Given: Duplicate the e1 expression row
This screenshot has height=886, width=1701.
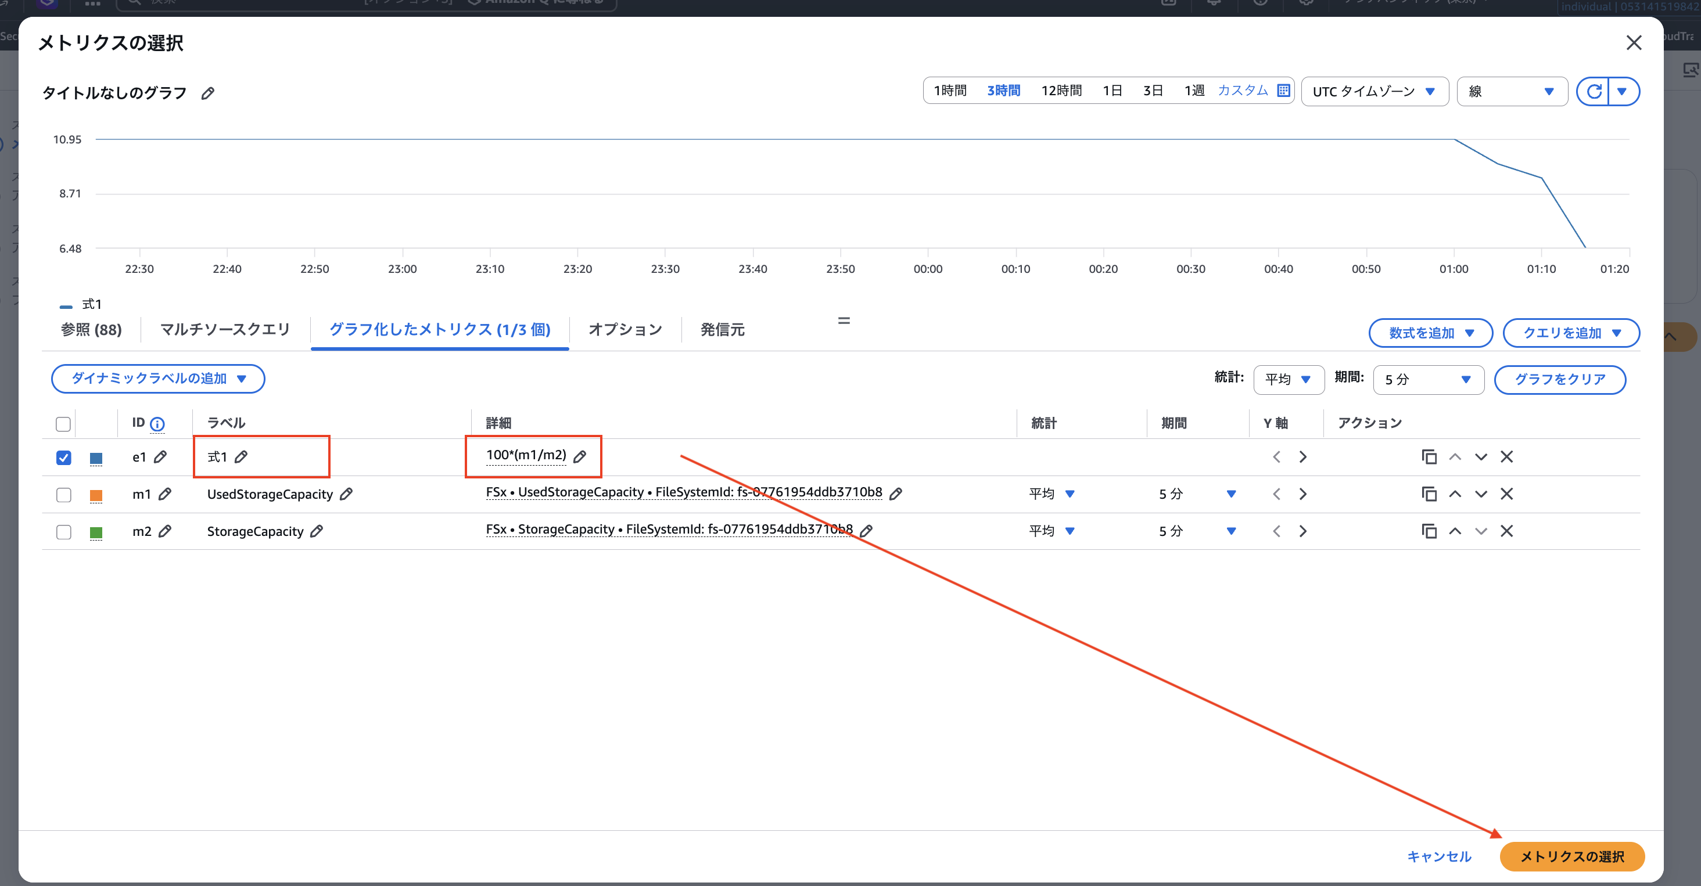Looking at the screenshot, I should click(1429, 456).
